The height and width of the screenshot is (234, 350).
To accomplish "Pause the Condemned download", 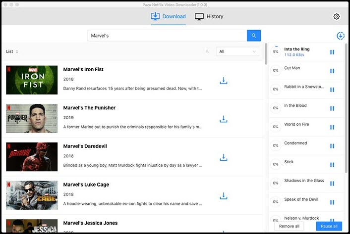I will [332, 146].
